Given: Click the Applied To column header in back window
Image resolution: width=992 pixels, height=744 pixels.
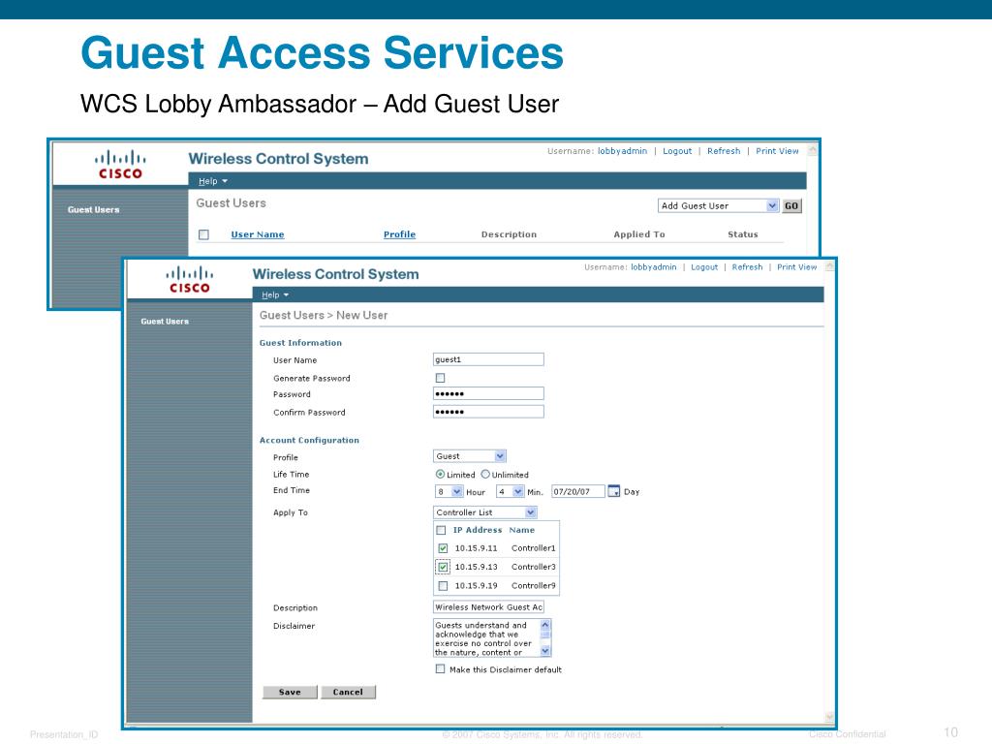Looking at the screenshot, I should (639, 234).
